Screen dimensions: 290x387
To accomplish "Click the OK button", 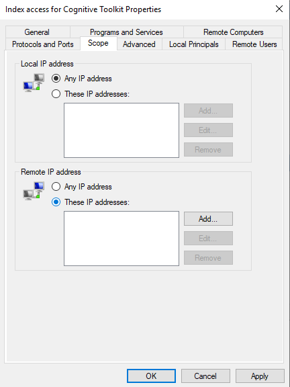I will [151, 376].
